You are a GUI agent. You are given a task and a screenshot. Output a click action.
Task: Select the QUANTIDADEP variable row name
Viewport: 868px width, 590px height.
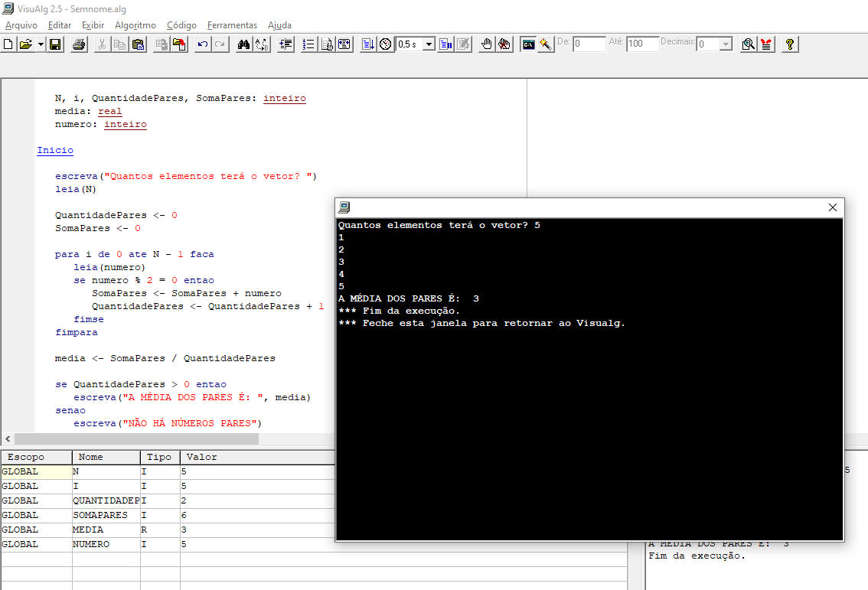pos(106,500)
